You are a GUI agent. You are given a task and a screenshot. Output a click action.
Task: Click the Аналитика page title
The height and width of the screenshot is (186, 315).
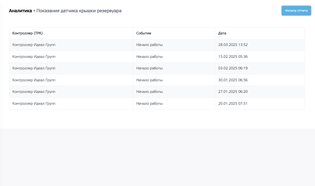pos(20,11)
